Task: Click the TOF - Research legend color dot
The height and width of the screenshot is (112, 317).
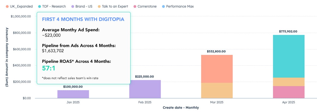Action: click(x=40, y=6)
